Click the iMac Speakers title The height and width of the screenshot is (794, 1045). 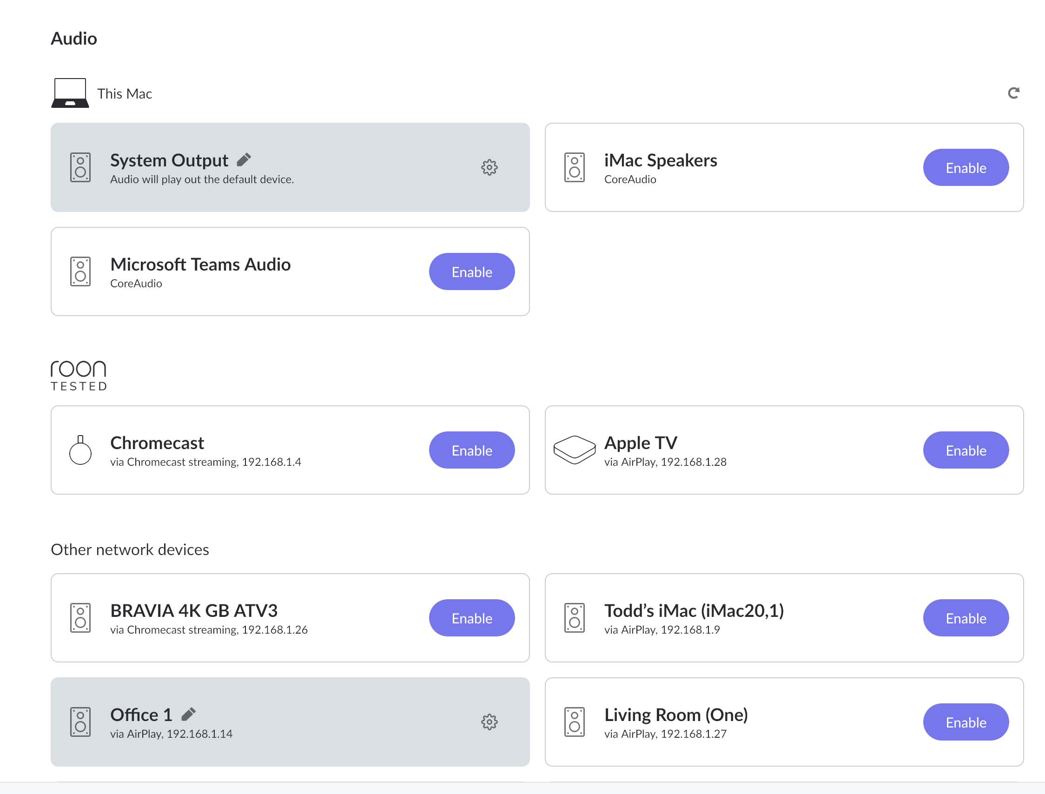(661, 160)
